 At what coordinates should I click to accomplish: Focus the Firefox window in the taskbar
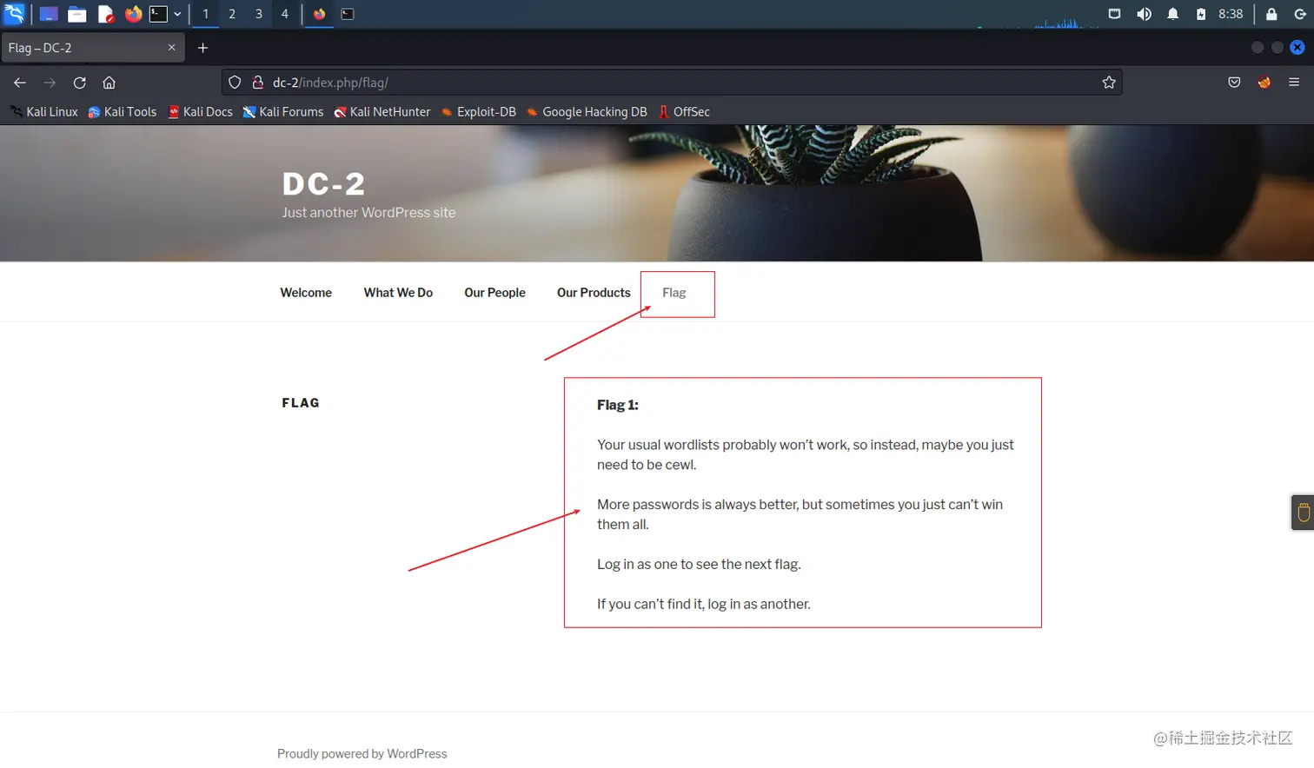click(320, 14)
